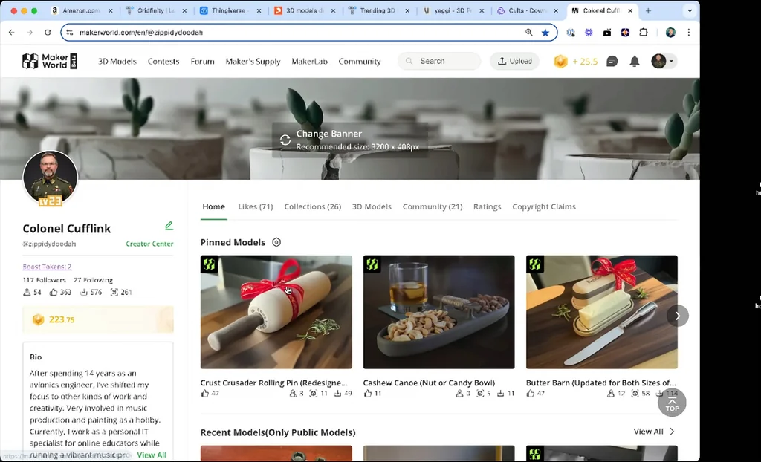Open the browser extensions puzzle icon
This screenshot has height=462, width=761.
644,33
